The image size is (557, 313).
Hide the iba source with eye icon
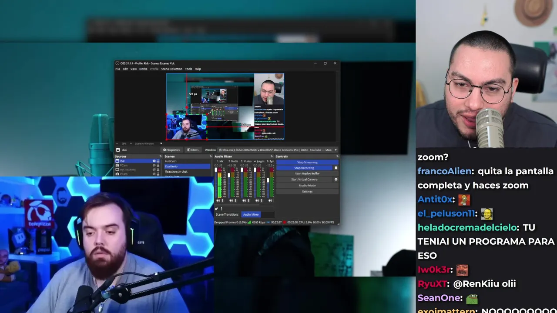(154, 161)
